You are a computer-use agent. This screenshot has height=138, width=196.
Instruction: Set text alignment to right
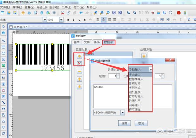[x=109, y=20]
